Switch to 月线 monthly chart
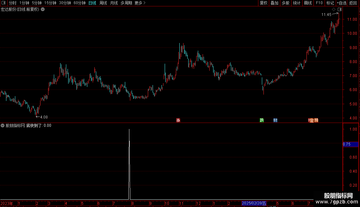Screen dimensions: 360x207 [x=114, y=3]
